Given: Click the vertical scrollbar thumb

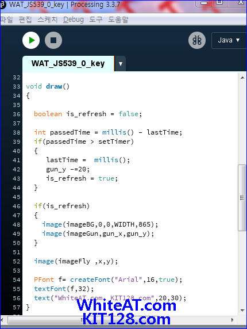Looking at the screenshot, I should (242, 198).
